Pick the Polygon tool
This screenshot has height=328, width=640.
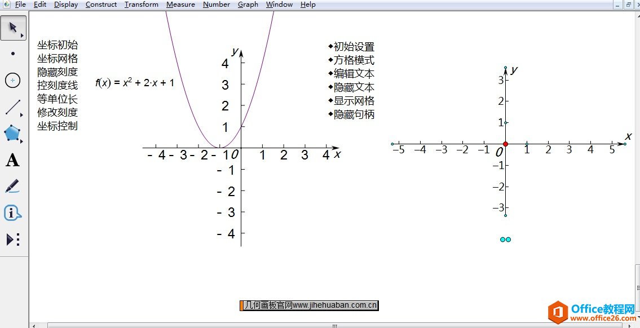click(13, 134)
